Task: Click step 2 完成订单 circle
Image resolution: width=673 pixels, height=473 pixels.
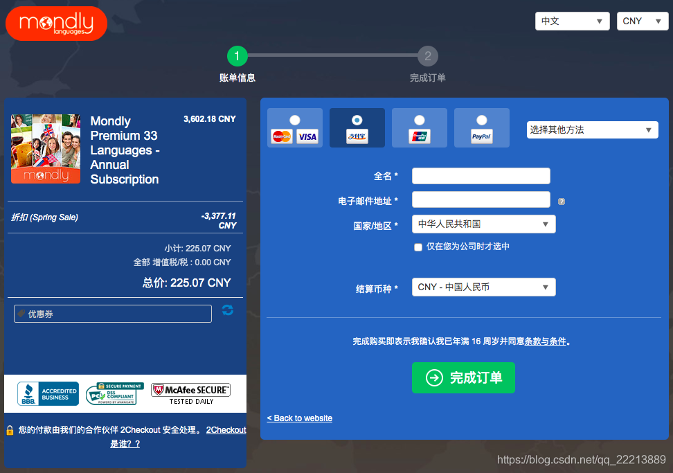Action: (427, 56)
